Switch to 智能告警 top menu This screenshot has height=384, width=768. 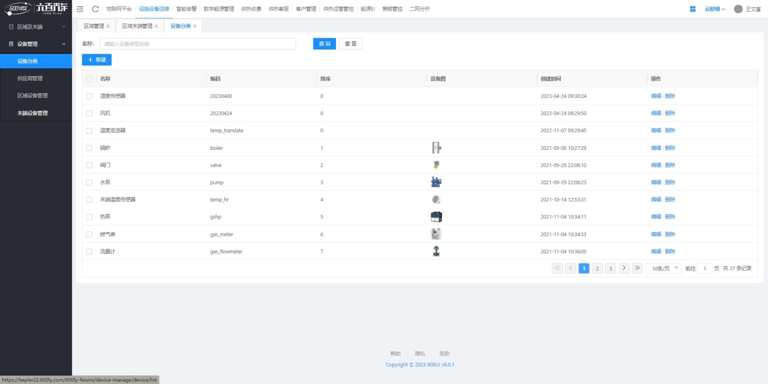(186, 9)
